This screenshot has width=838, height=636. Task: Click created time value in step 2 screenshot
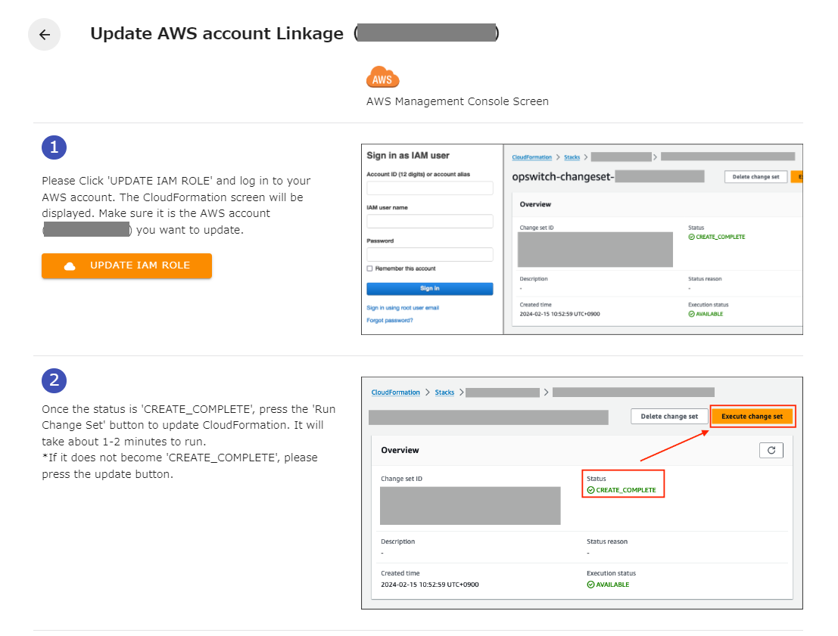430,585
